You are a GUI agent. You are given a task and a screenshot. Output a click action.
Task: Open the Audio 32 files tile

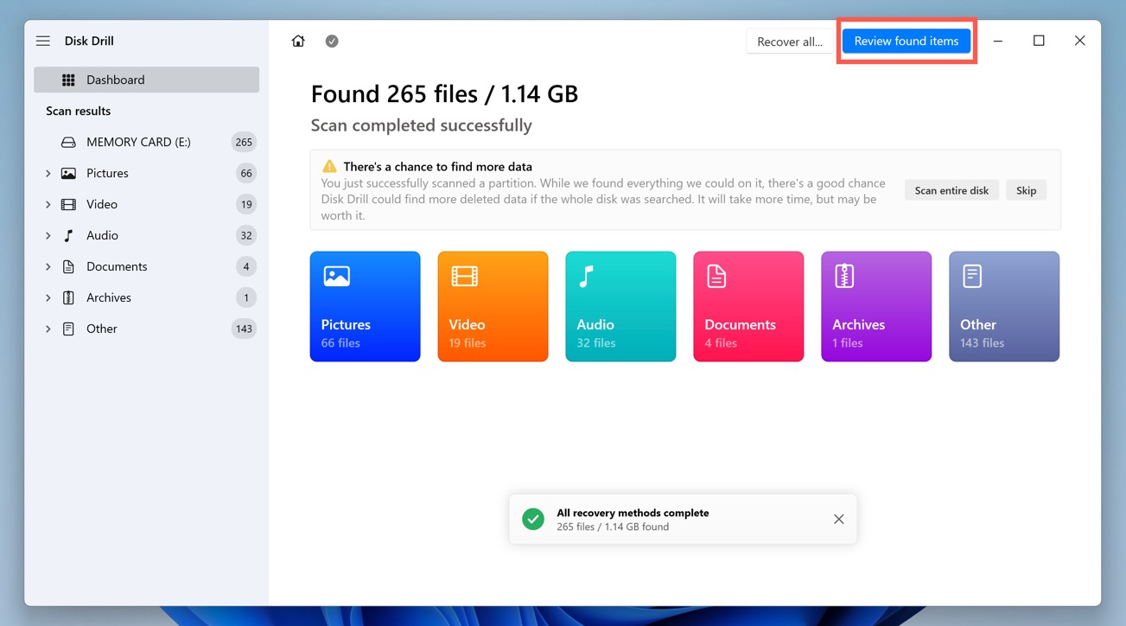pyautogui.click(x=620, y=306)
